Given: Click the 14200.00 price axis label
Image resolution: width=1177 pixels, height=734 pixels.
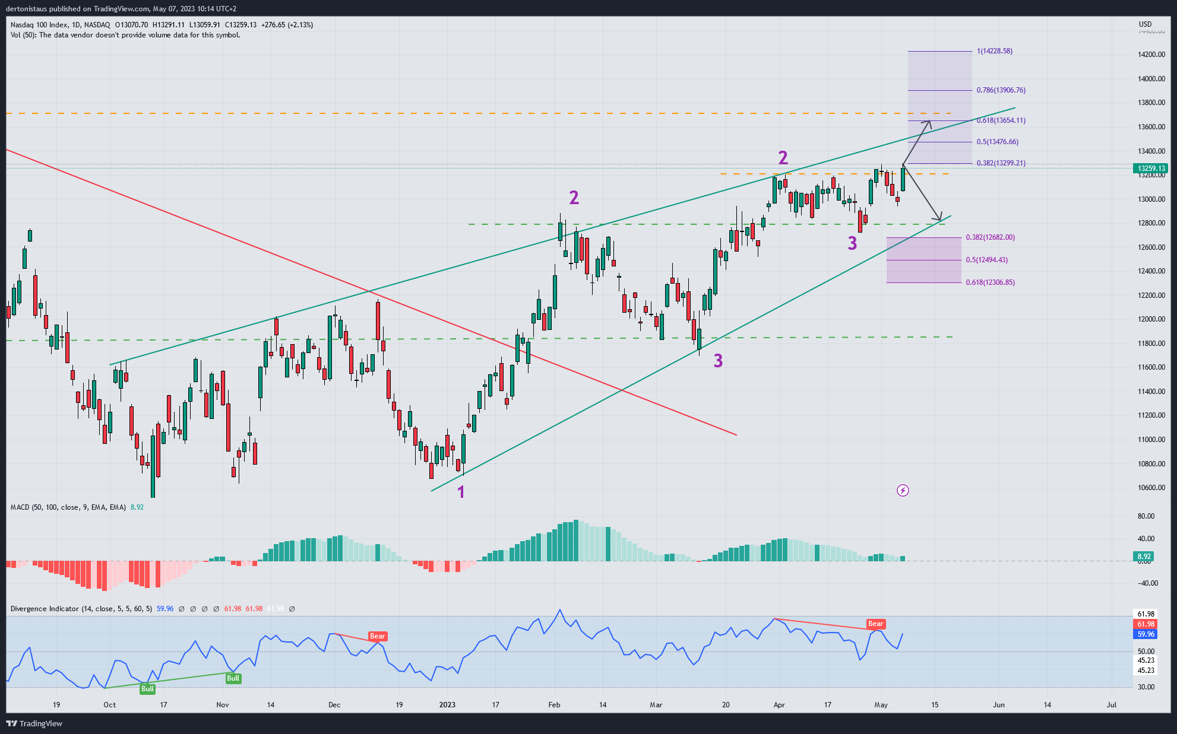Looking at the screenshot, I should (1151, 55).
